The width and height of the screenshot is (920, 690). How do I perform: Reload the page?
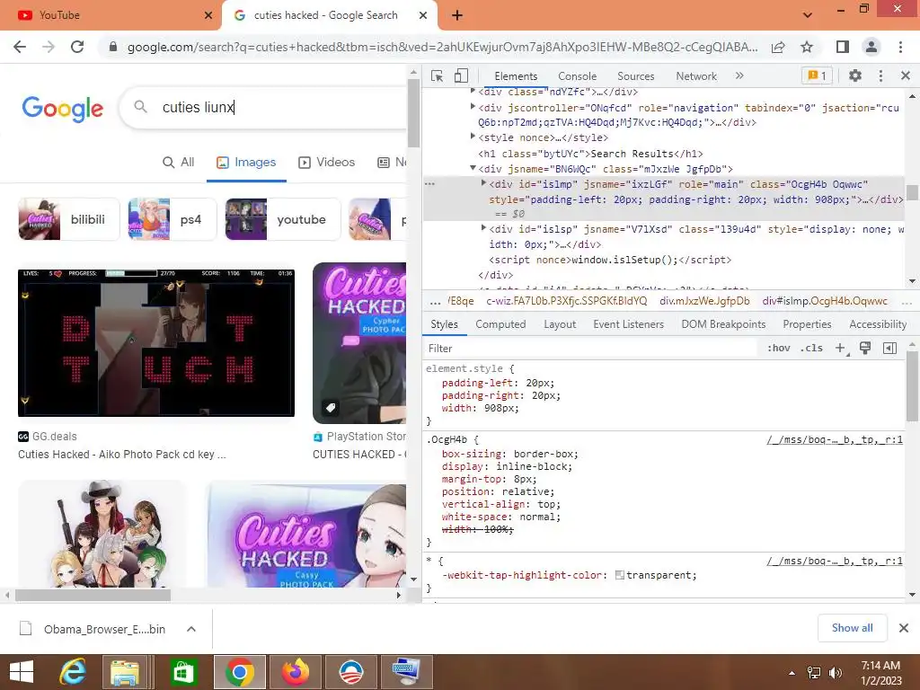77,47
